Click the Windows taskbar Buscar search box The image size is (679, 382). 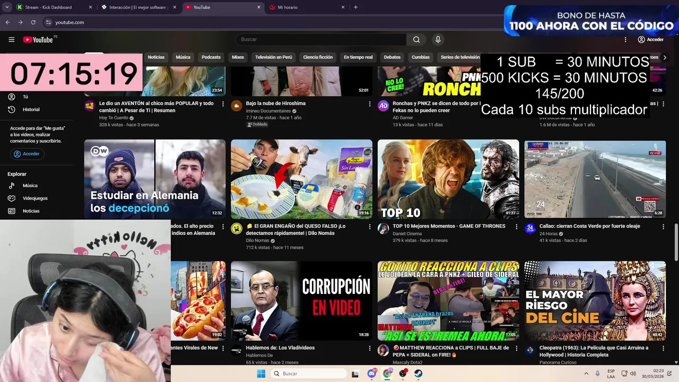click(309, 374)
